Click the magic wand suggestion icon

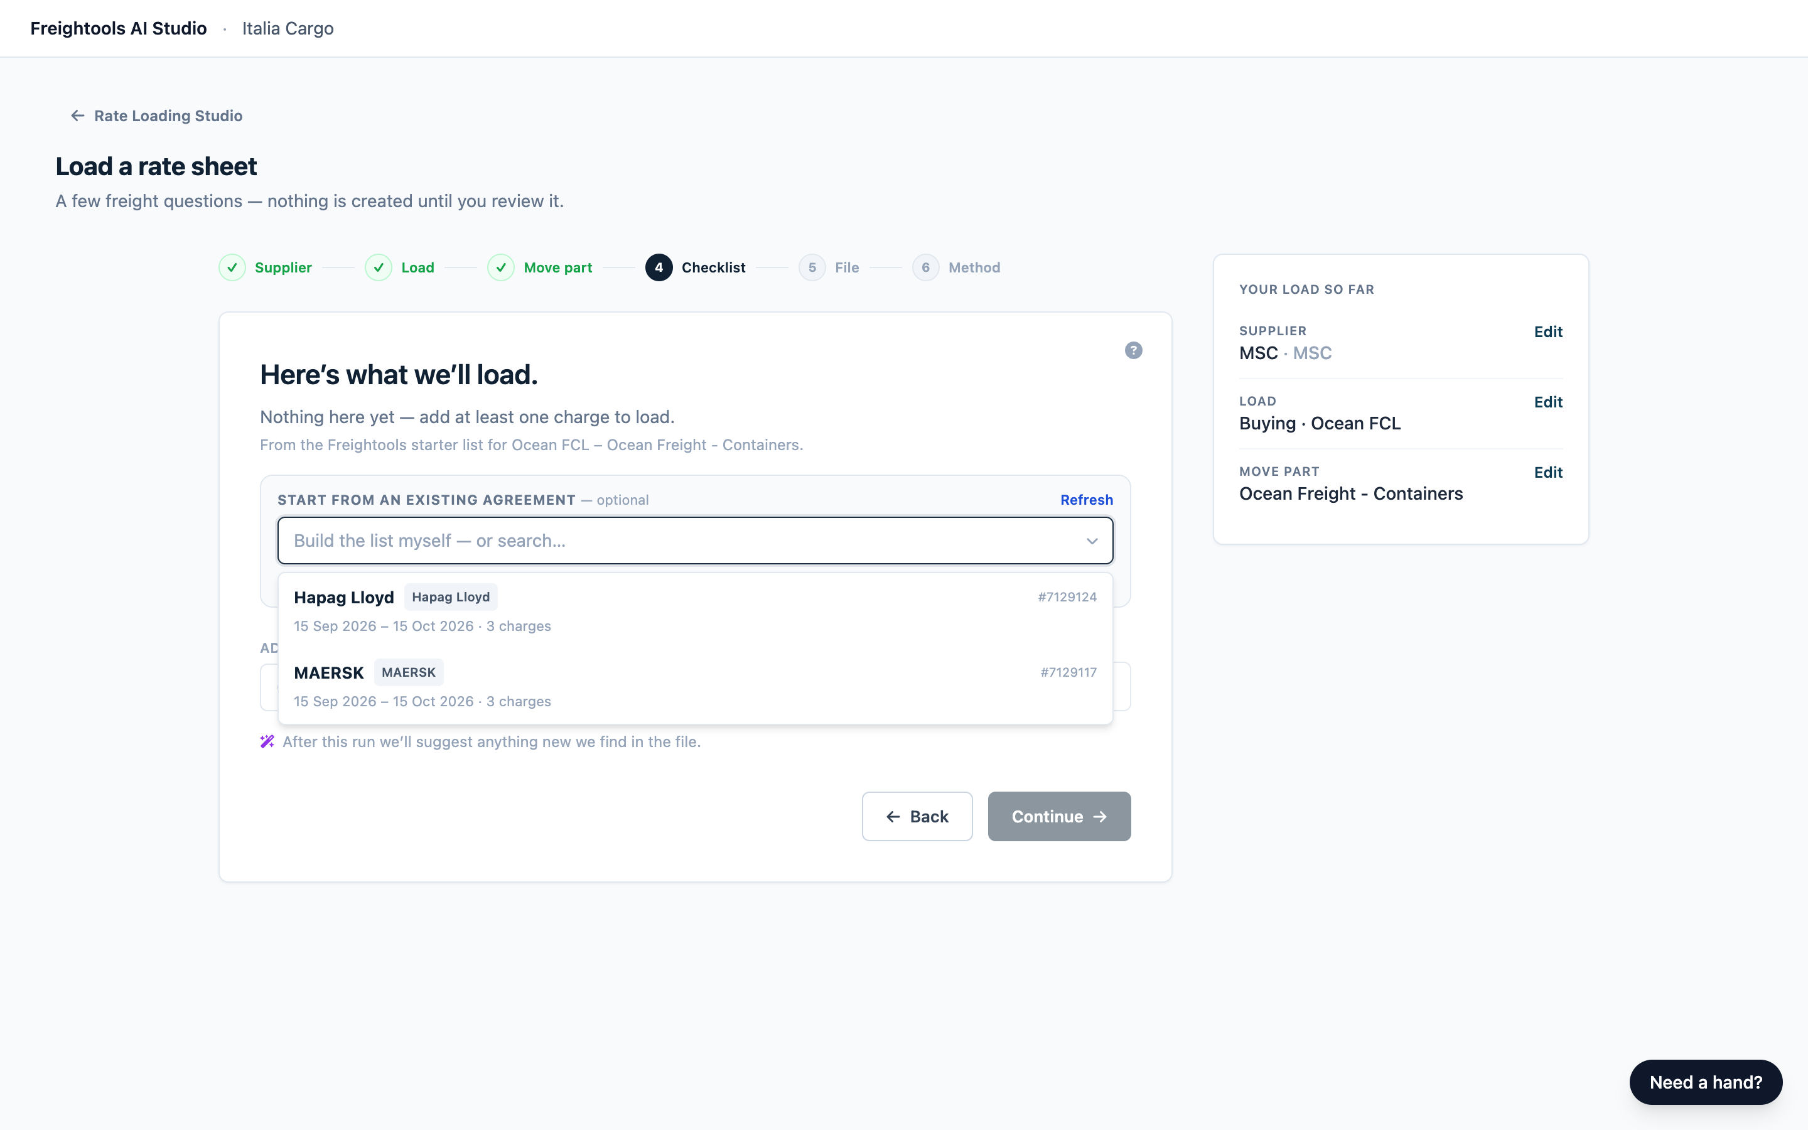tap(267, 741)
